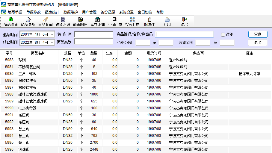Focus the 商品类别 input field
This screenshot has width=272, height=153.
(93, 42)
